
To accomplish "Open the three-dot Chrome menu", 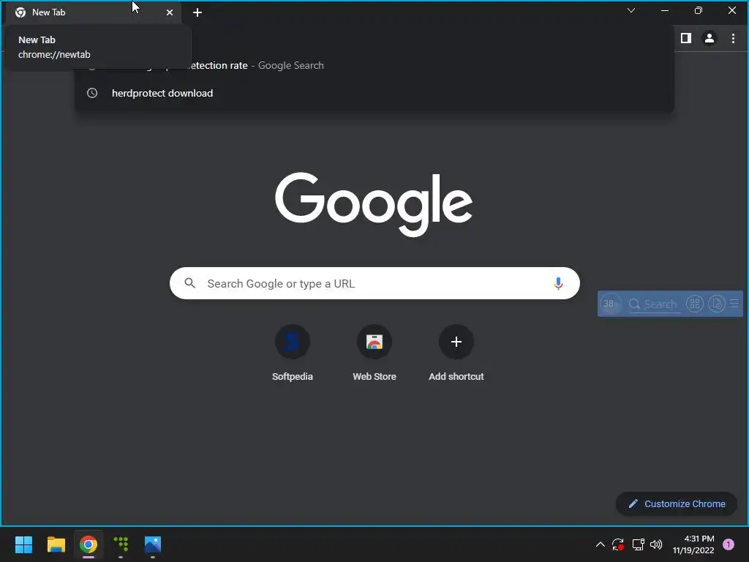I will (733, 38).
